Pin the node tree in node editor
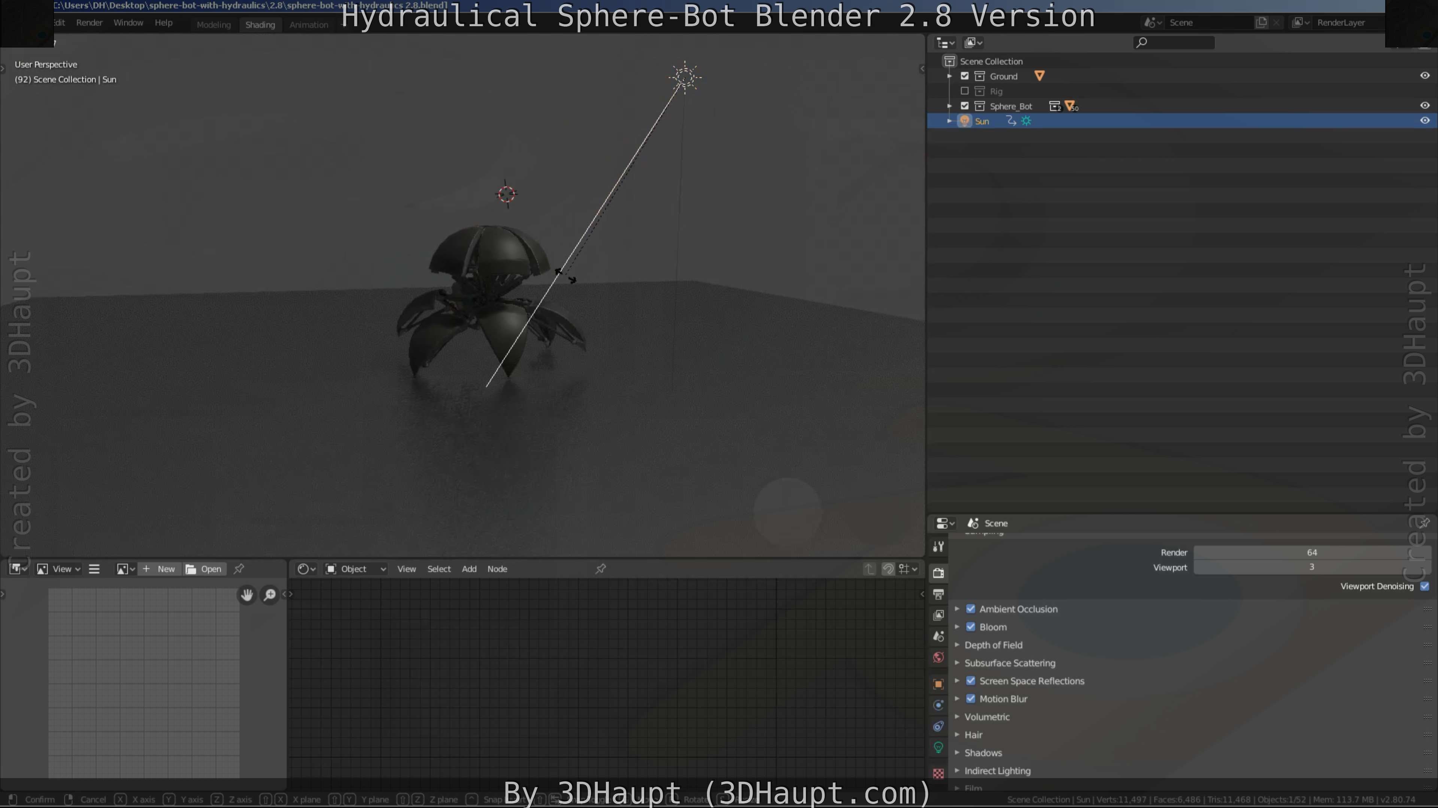Screen dimensions: 1438x808 [601, 569]
